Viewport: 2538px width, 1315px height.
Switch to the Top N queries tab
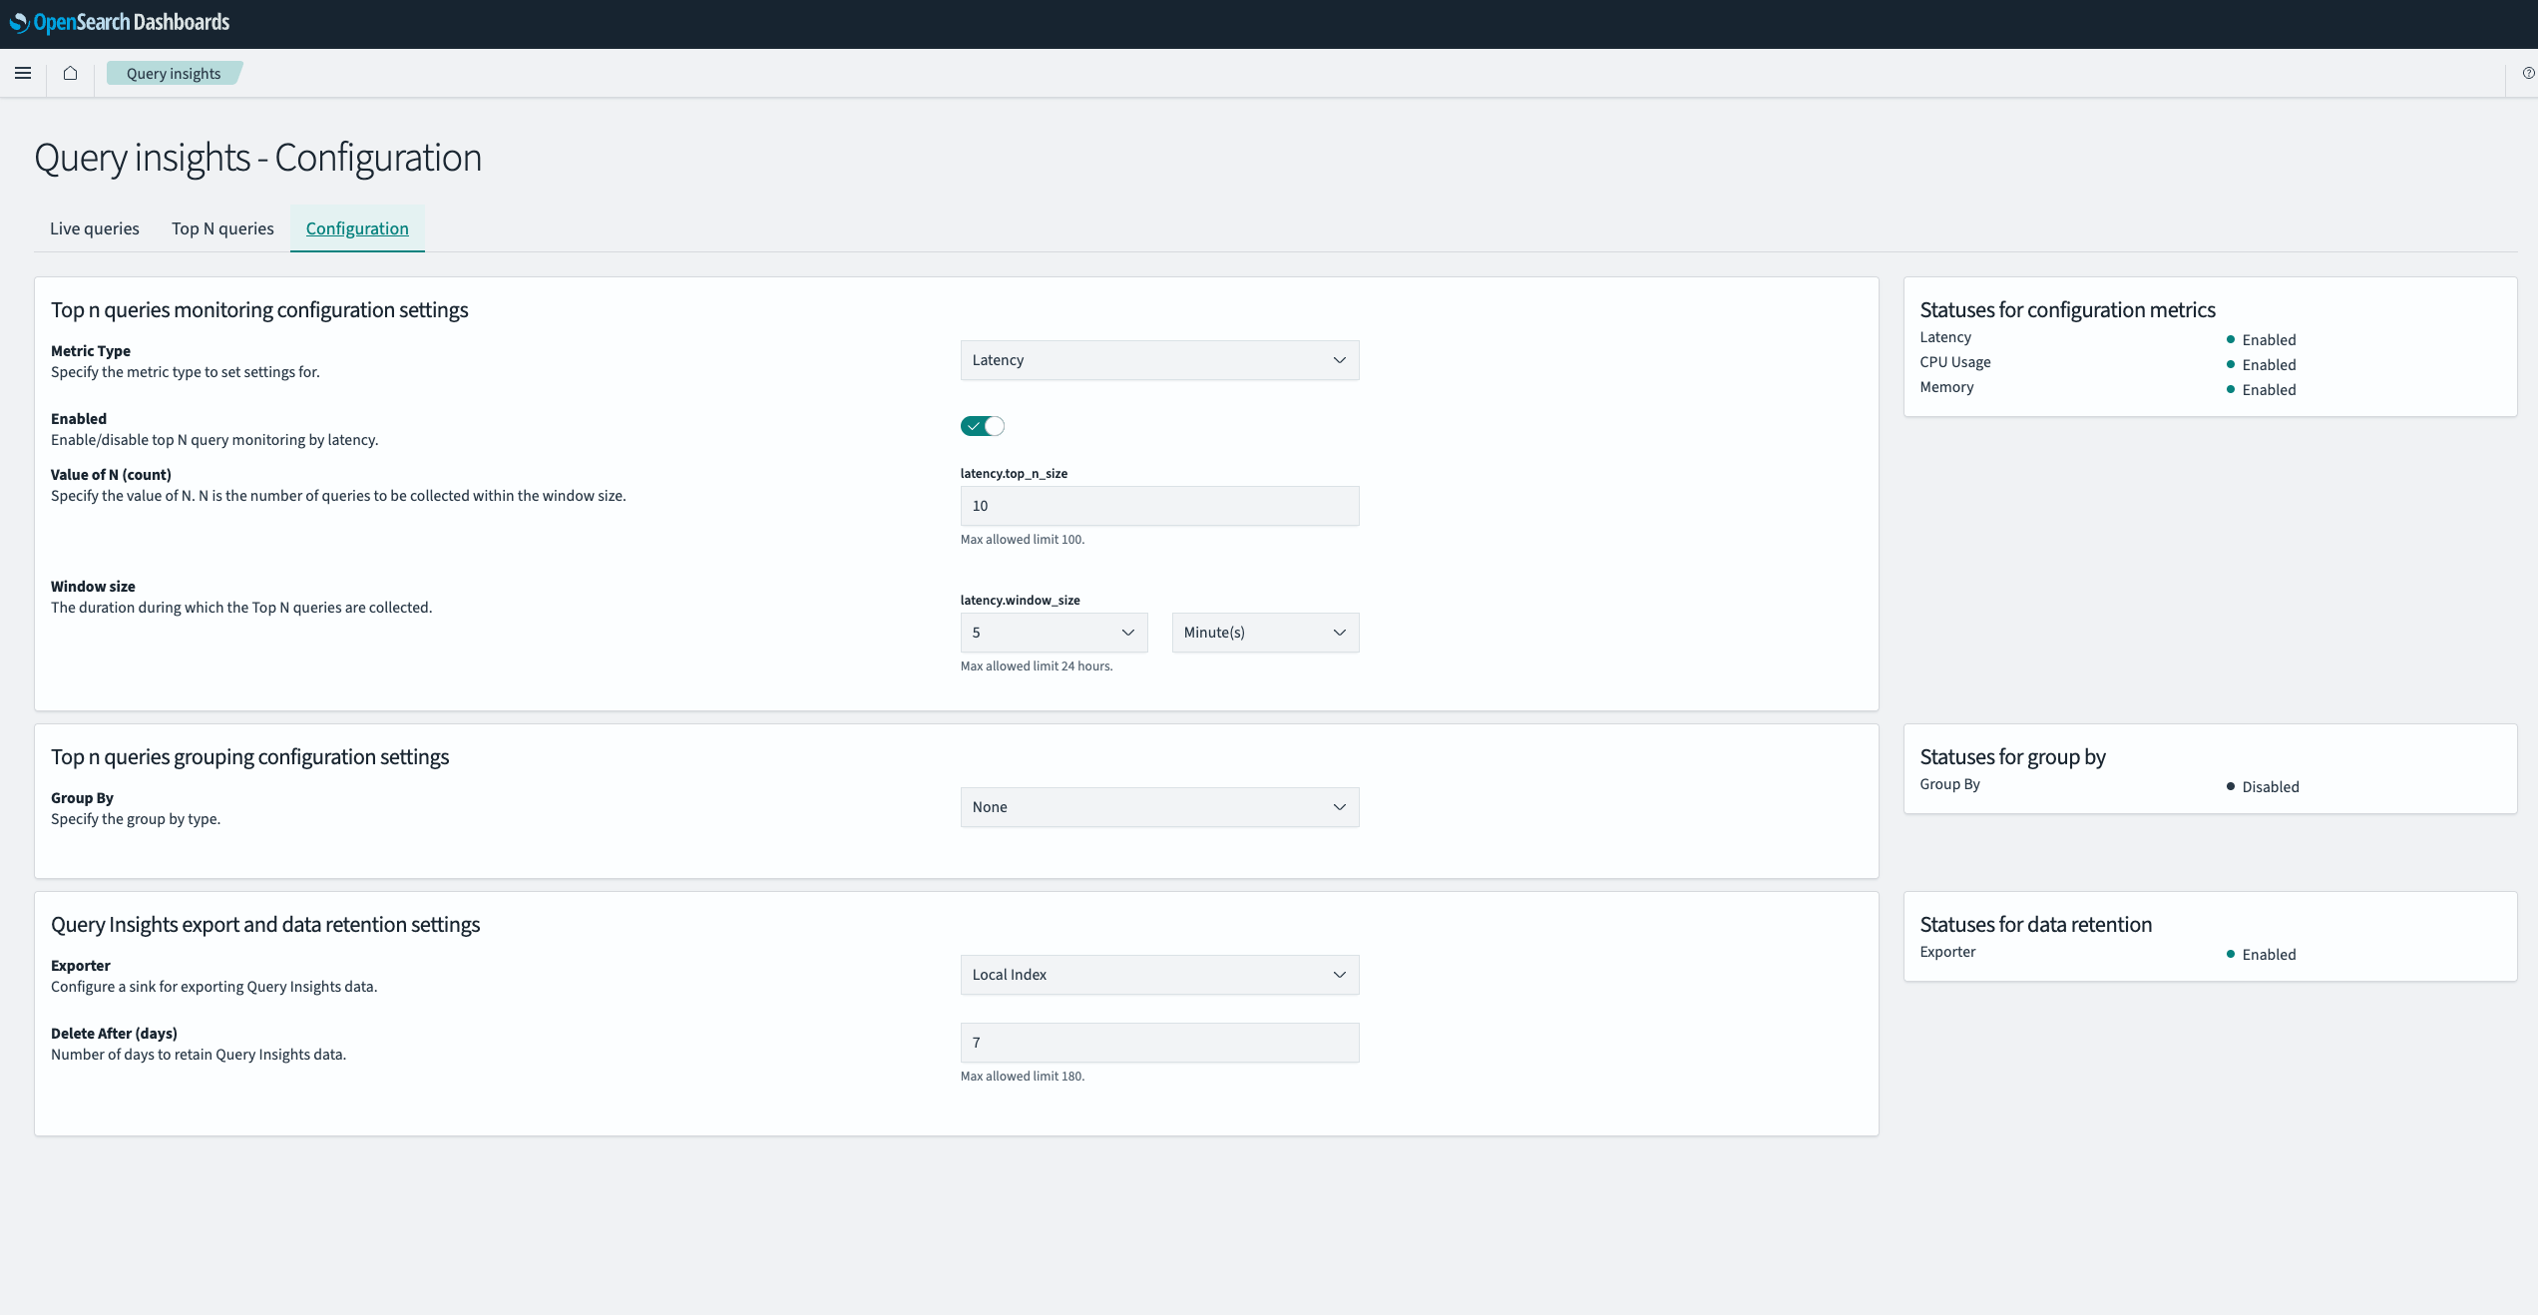click(222, 228)
